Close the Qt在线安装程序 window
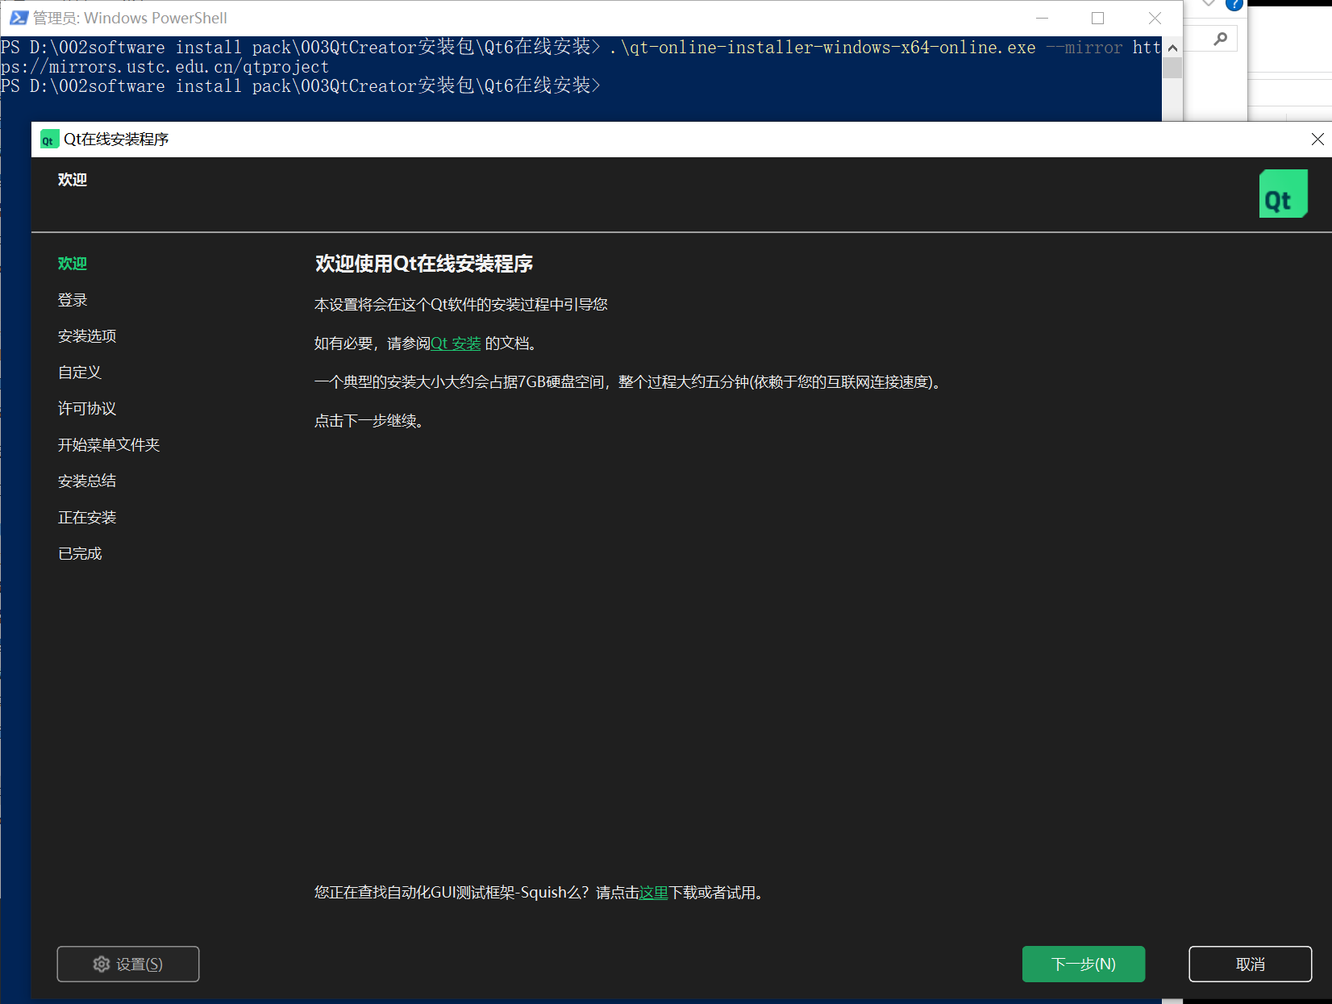Viewport: 1332px width, 1004px height. [1317, 140]
